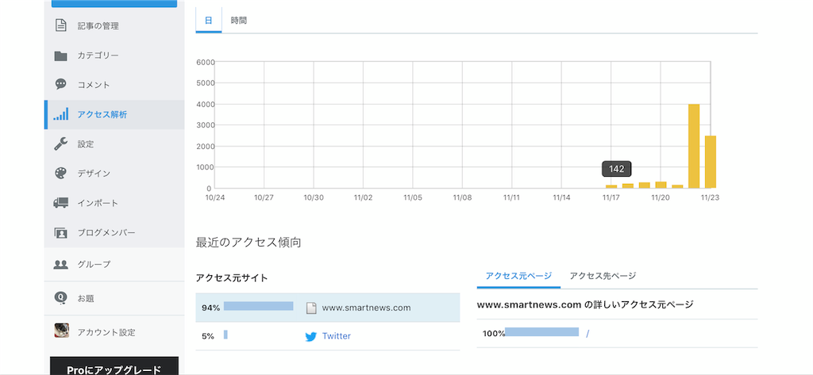The image size is (813, 375).
Task: Click the bar chart icon for アクセス解析
Action: click(61, 114)
